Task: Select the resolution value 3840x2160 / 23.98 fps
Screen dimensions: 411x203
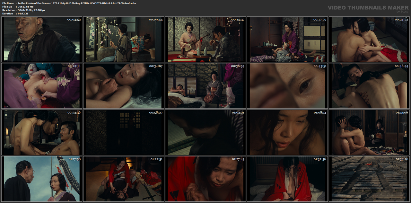Action: coord(31,10)
